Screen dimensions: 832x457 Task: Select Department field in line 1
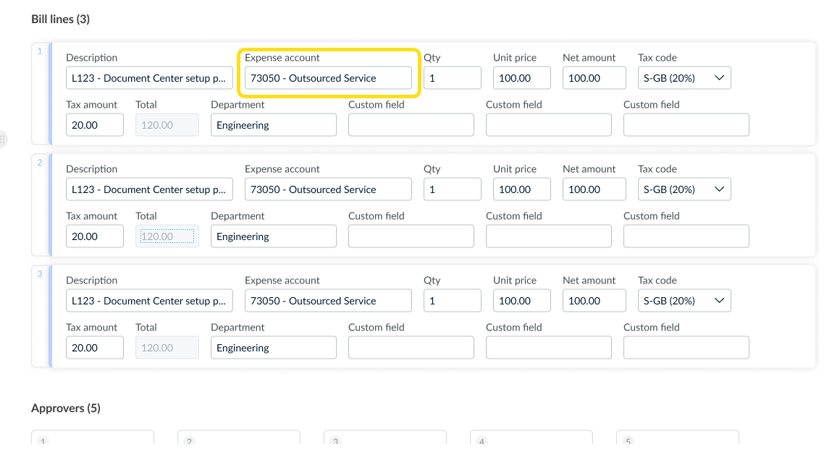(273, 125)
